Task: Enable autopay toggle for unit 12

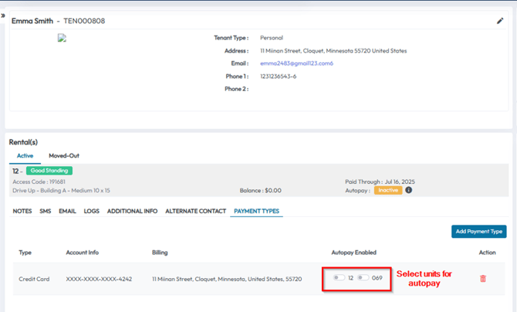Action: pos(339,278)
